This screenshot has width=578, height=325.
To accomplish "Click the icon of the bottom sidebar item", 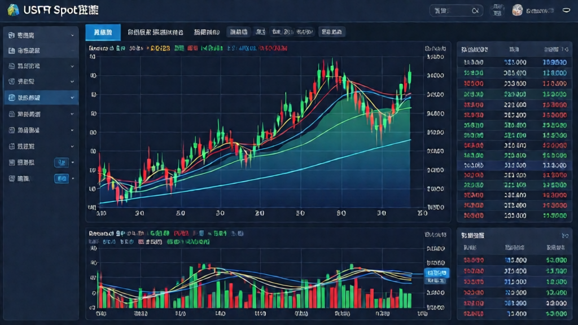I will pos(11,179).
